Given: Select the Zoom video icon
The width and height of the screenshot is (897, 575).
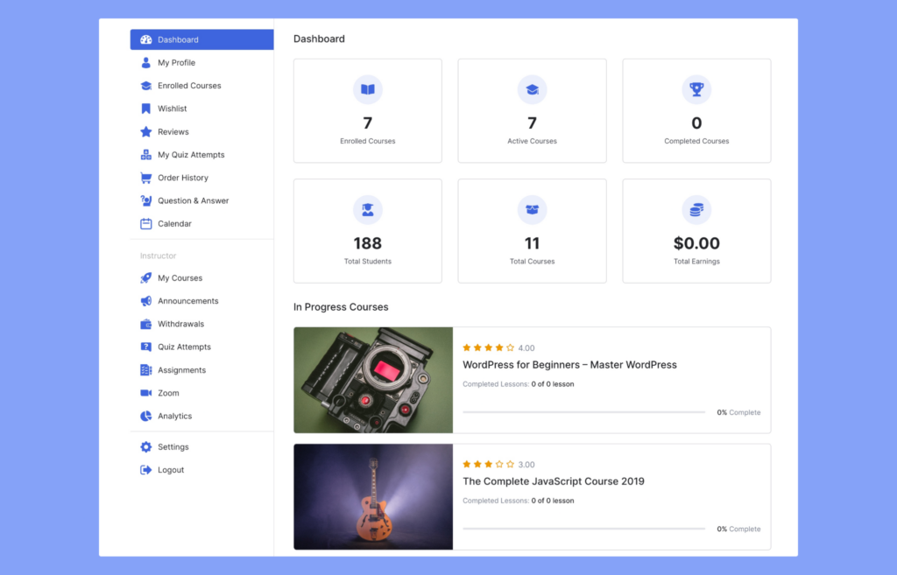Looking at the screenshot, I should 144,393.
